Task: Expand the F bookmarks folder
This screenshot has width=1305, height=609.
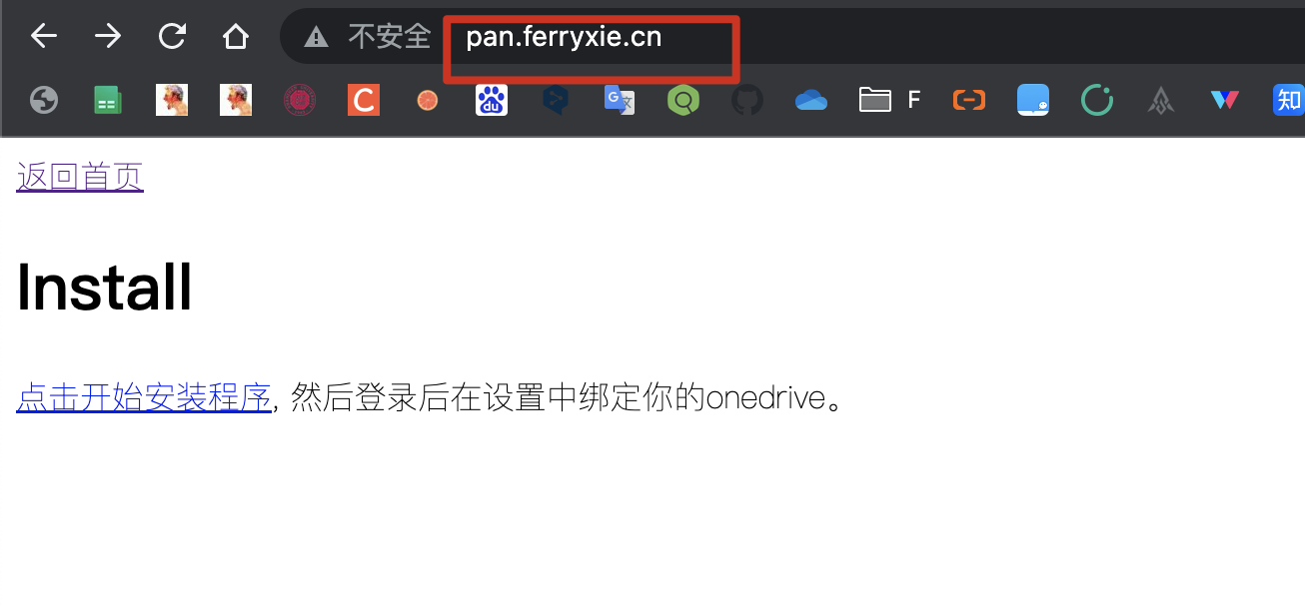Action: coord(889,100)
